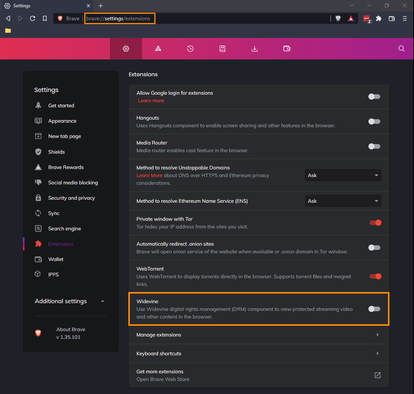This screenshot has height=394, width=414.
Task: Disable Private window with Tor
Action: (x=375, y=223)
